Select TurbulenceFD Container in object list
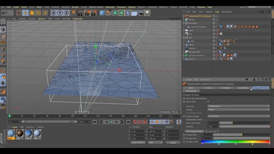The width and height of the screenshot is (274, 154). tap(200, 16)
